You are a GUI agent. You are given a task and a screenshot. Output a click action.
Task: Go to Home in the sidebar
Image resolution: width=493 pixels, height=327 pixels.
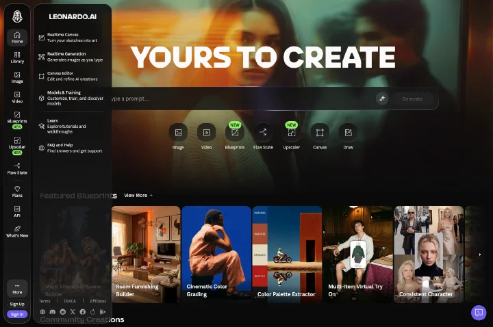(17, 38)
